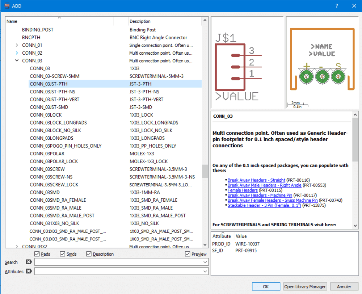This screenshot has width=362, height=294.
Task: Click the component list scrollbar thumb
Action: pos(205,171)
